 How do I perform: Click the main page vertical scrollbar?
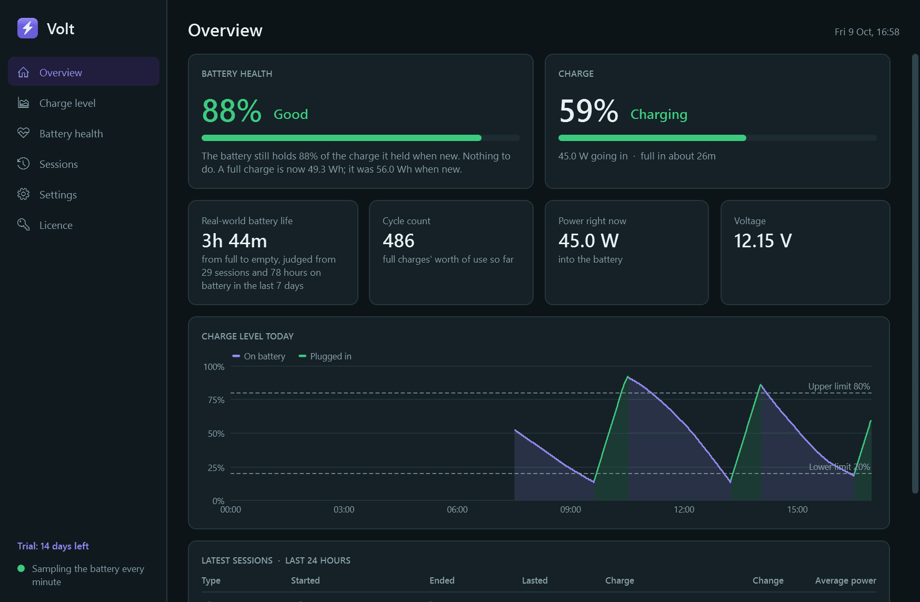coord(915,274)
